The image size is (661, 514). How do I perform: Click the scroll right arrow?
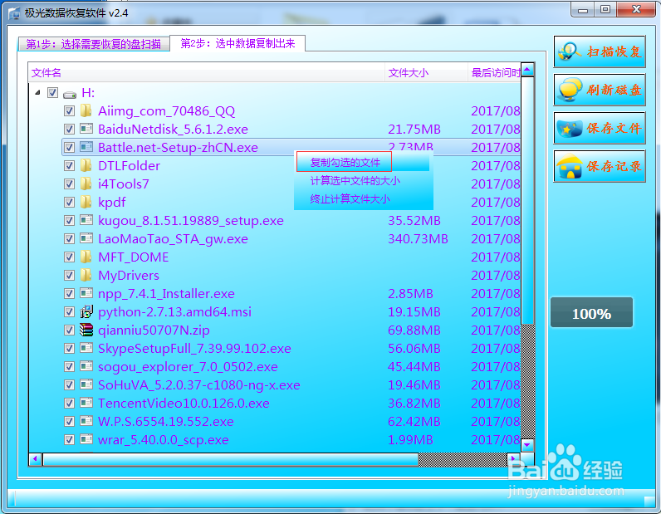pos(513,458)
